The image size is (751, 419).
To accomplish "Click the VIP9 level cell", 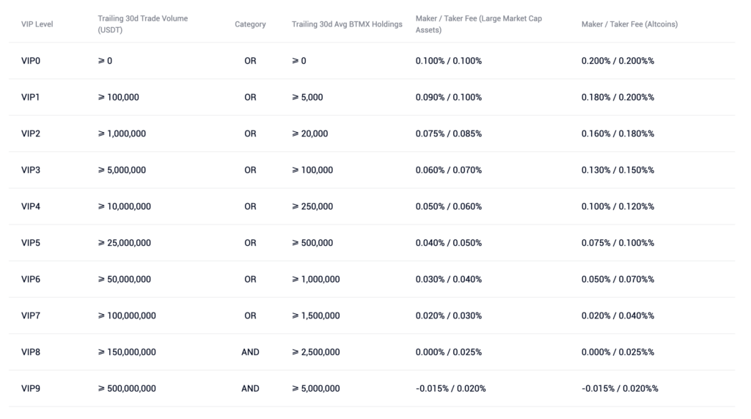I will (31, 388).
